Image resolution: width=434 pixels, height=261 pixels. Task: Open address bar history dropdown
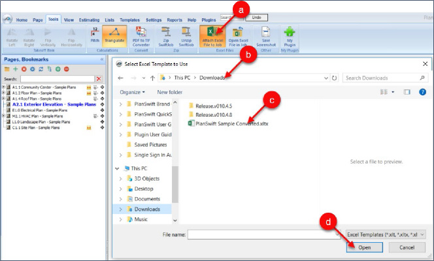tap(326, 78)
